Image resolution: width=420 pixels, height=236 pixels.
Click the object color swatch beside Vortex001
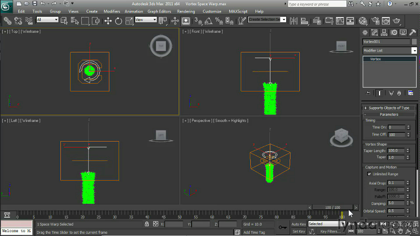pyautogui.click(x=414, y=42)
